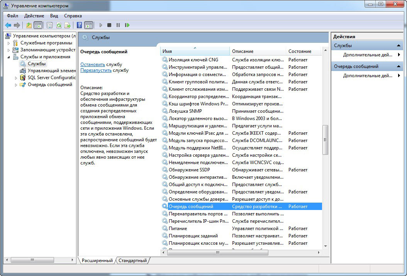407x276 pixels.
Task: Pause the service with the pause icon
Action: [x=118, y=25]
